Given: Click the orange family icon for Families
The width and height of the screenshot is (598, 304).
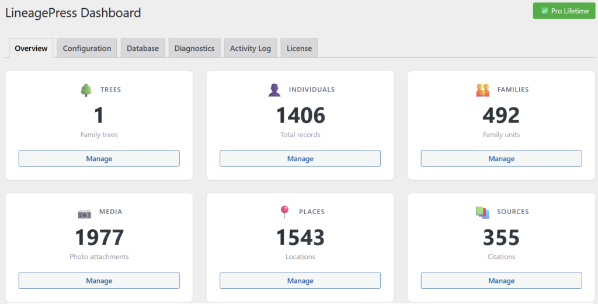Looking at the screenshot, I should pyautogui.click(x=482, y=90).
